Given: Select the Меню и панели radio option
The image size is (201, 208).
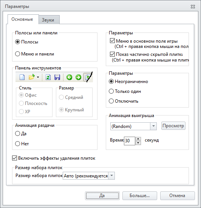Looking at the screenshot, I should pos(17,54).
